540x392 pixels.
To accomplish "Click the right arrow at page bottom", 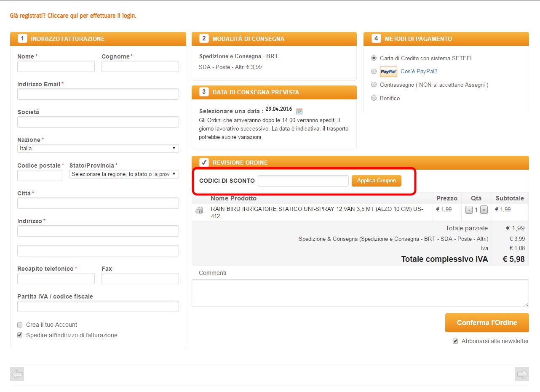I will [x=522, y=374].
